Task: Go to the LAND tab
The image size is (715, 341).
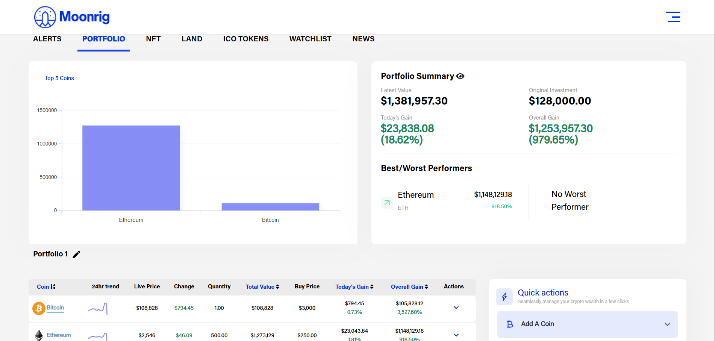Action: click(192, 39)
